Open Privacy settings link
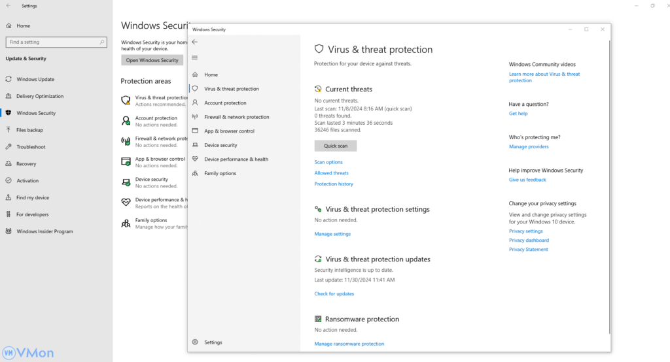This screenshot has height=362, width=670. pyautogui.click(x=525, y=231)
